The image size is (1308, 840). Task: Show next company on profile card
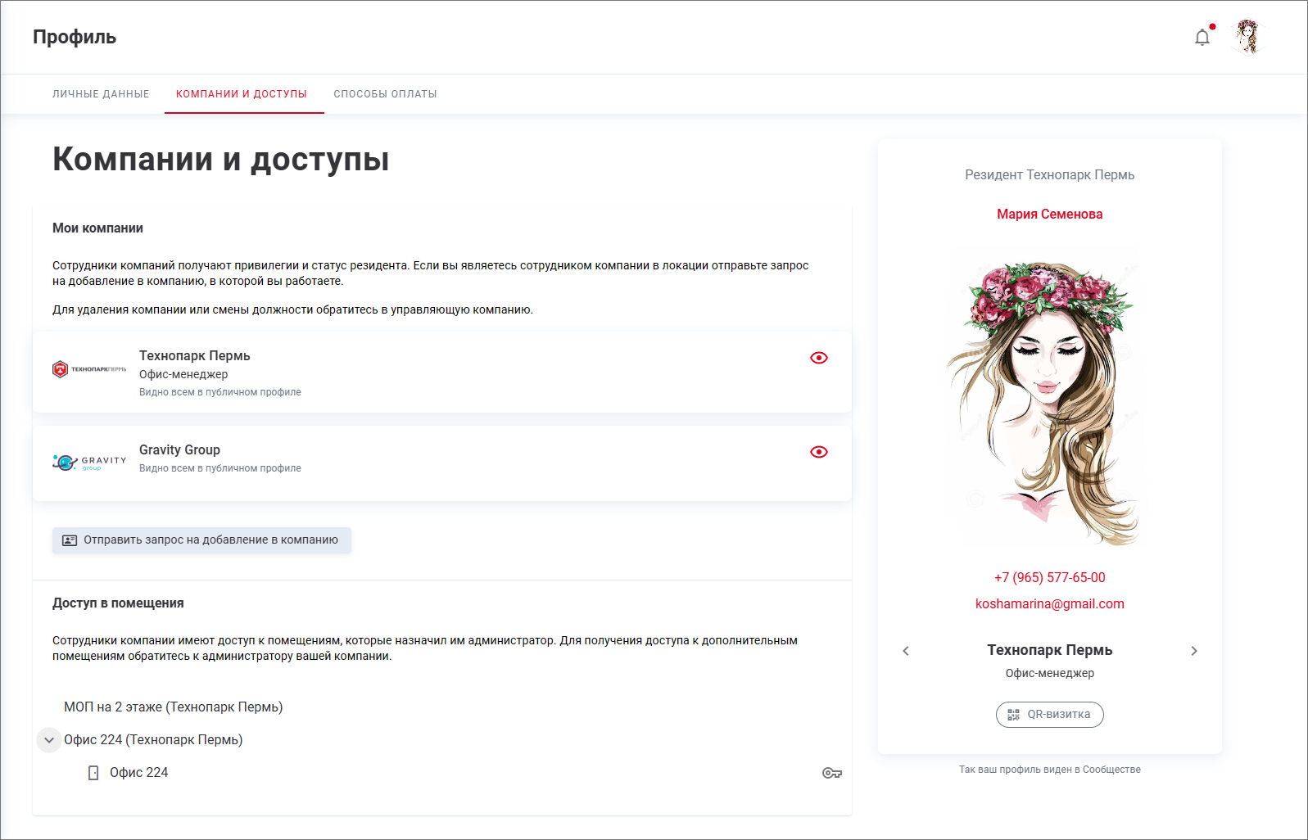[1193, 651]
